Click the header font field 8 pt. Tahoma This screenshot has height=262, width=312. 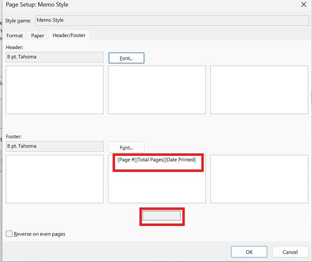pyautogui.click(x=55, y=57)
